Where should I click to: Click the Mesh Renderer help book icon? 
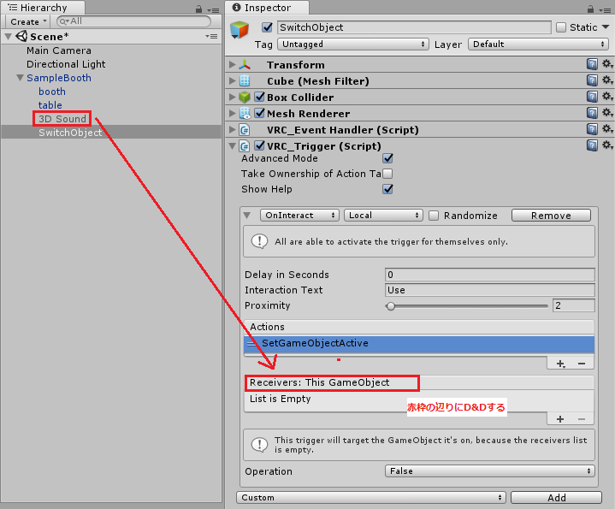pos(592,114)
